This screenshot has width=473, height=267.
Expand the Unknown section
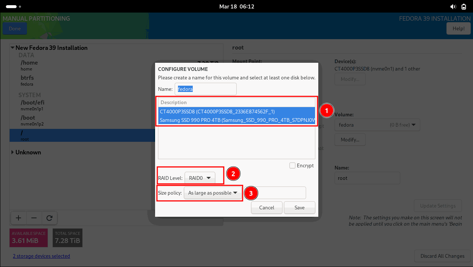[13, 152]
